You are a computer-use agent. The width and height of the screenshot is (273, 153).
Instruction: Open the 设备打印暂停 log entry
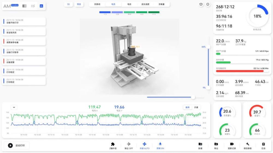(x=24, y=51)
